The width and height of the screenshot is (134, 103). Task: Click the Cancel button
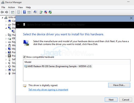click(126, 100)
